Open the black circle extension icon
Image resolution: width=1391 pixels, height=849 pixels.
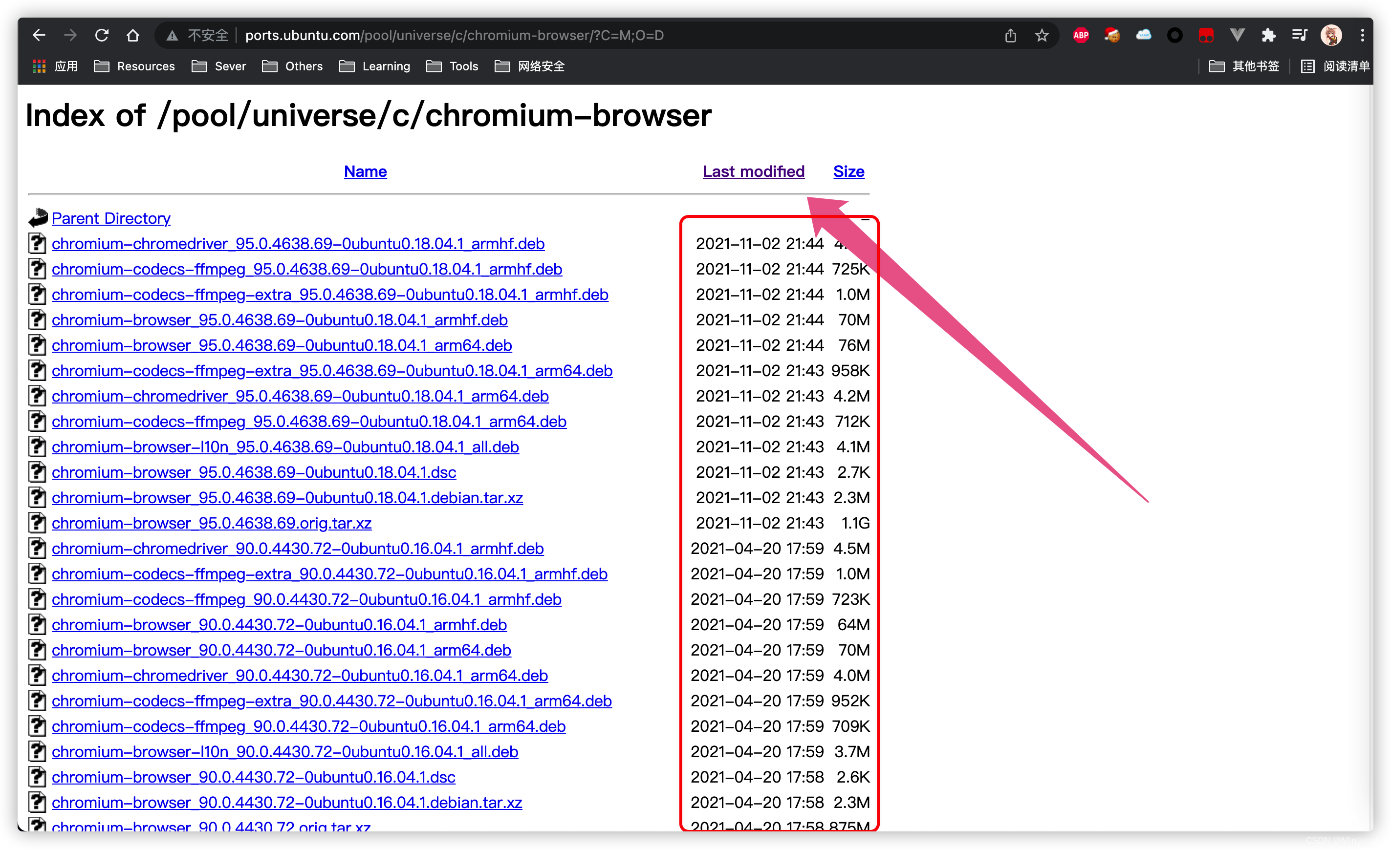(x=1175, y=36)
